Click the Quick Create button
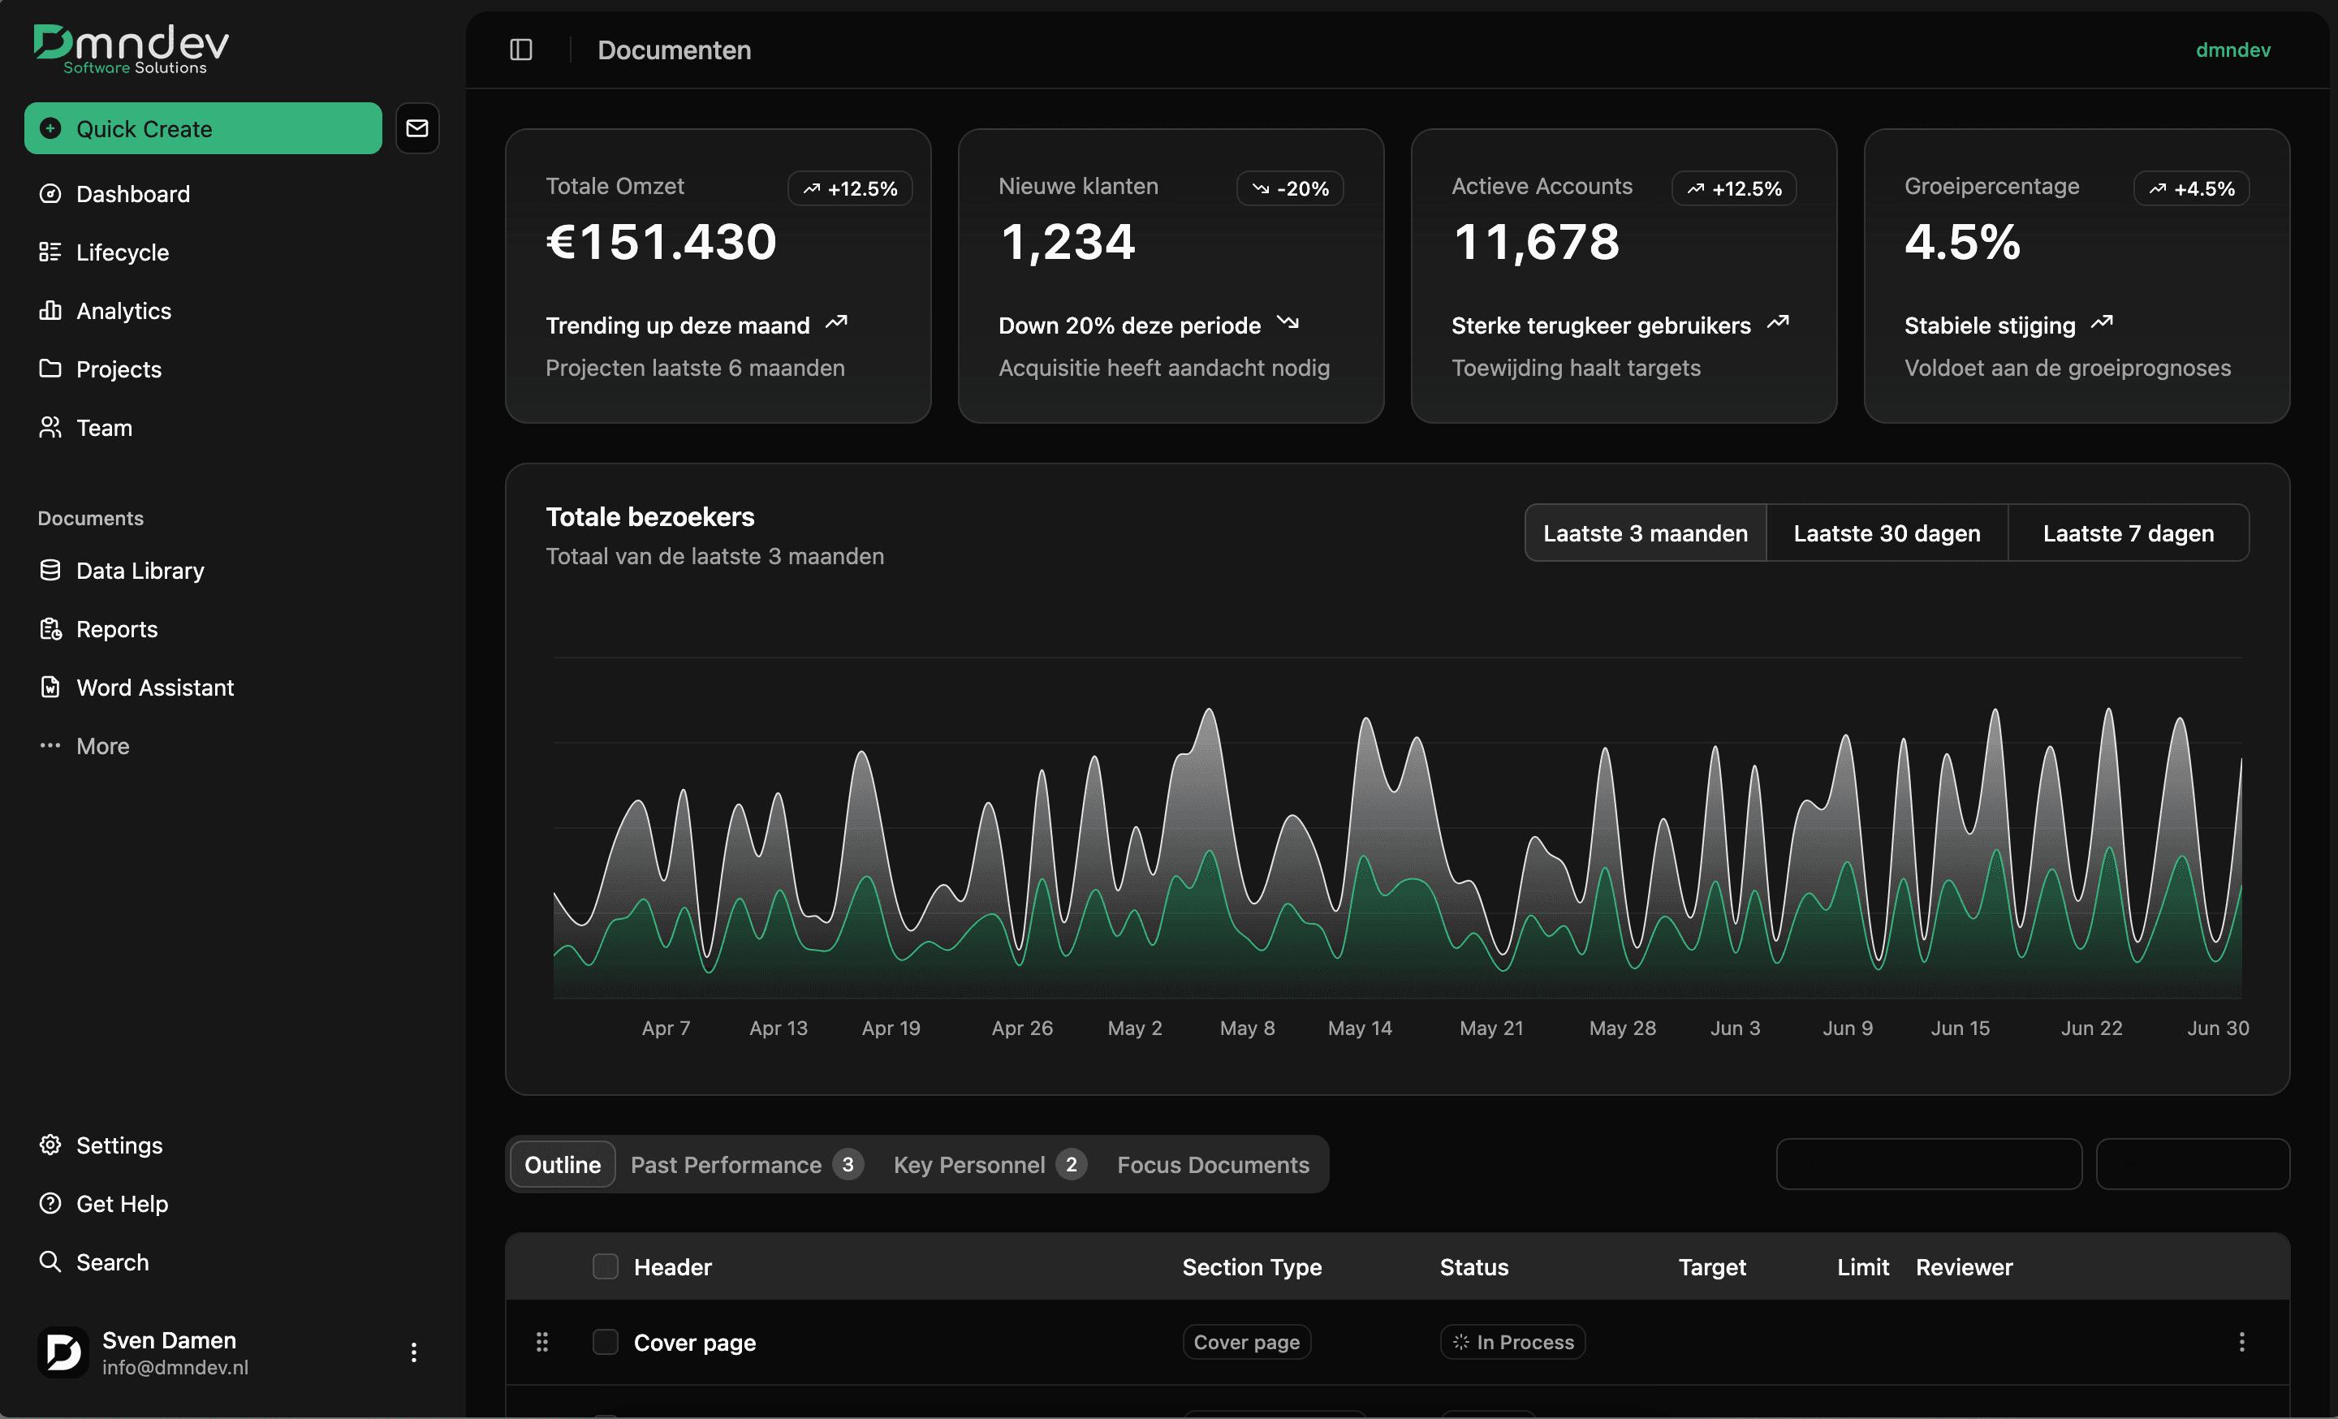The image size is (2338, 1419). [x=203, y=129]
